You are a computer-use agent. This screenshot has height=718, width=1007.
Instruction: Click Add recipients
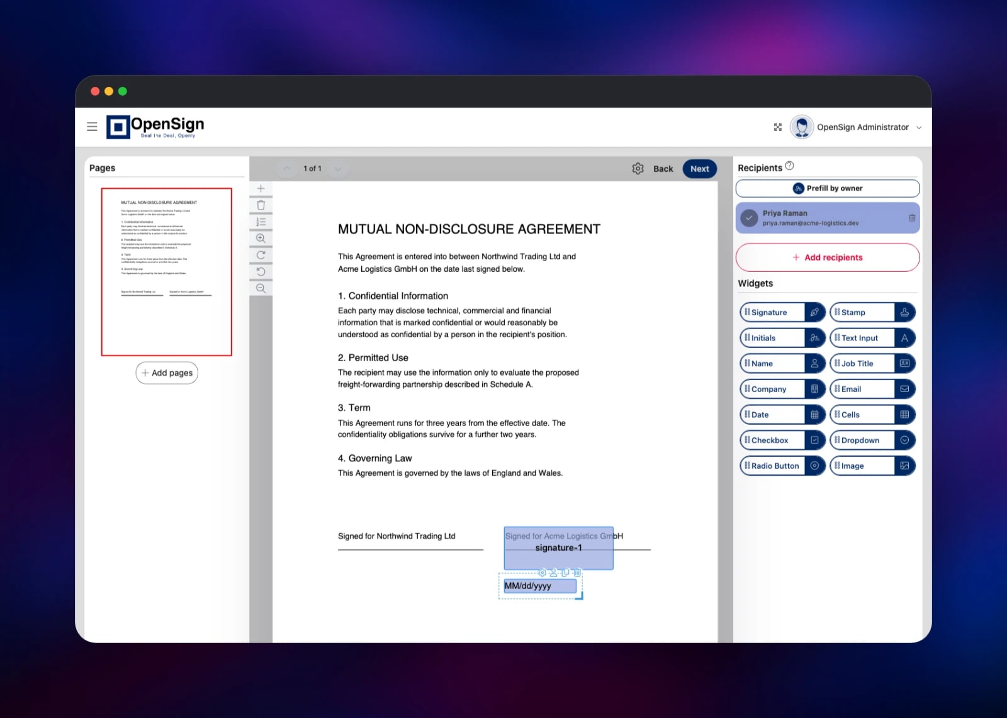tap(827, 257)
